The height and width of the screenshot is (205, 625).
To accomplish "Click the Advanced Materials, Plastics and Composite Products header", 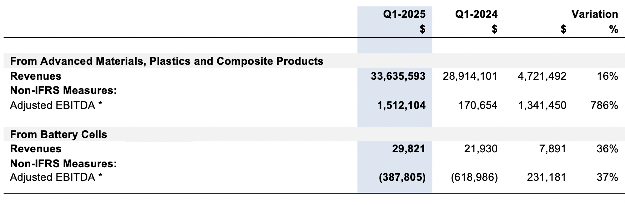I will tap(167, 61).
